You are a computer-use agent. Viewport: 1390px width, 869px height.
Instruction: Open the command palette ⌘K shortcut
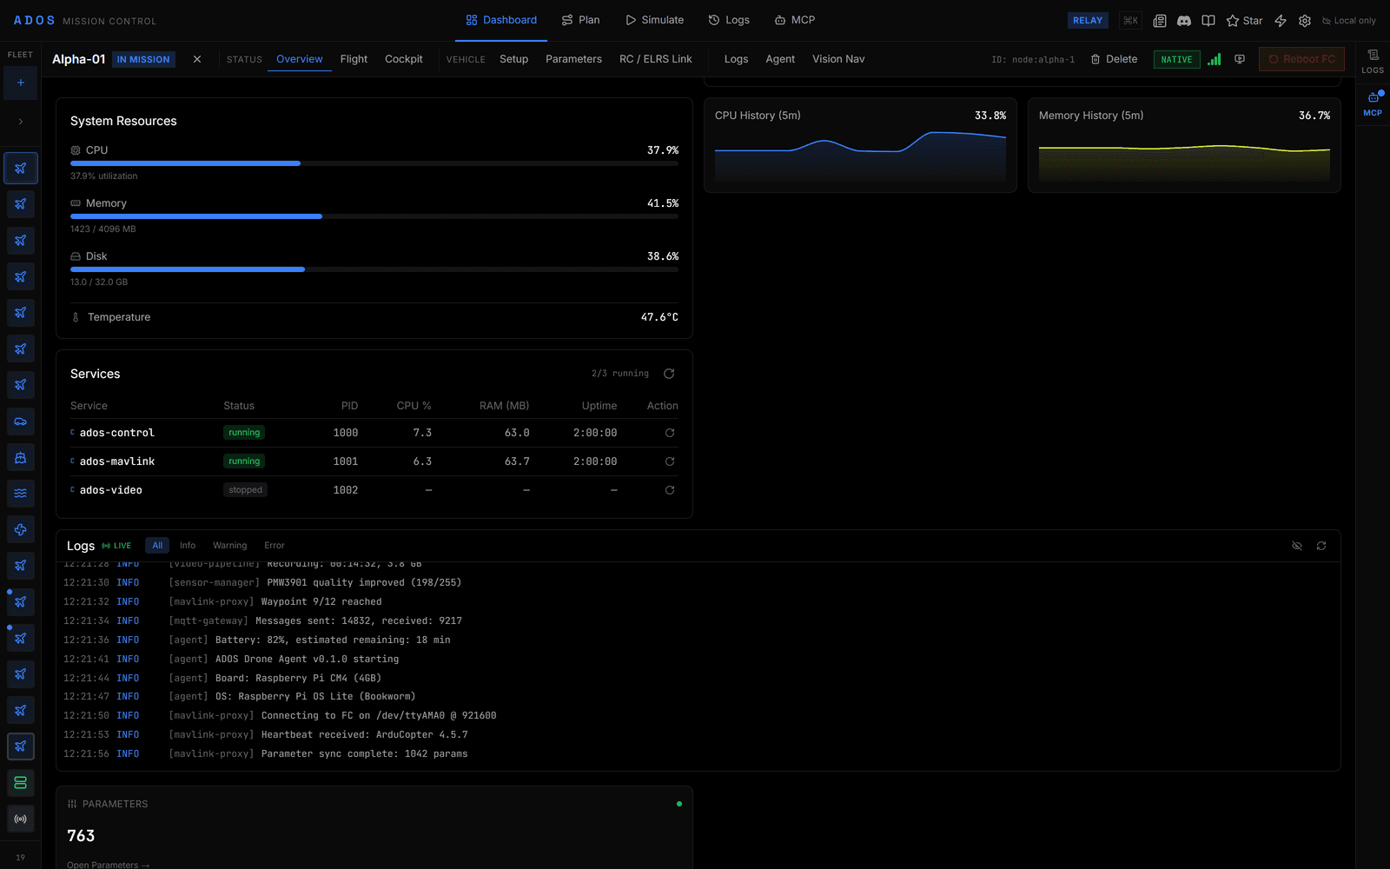click(x=1130, y=21)
